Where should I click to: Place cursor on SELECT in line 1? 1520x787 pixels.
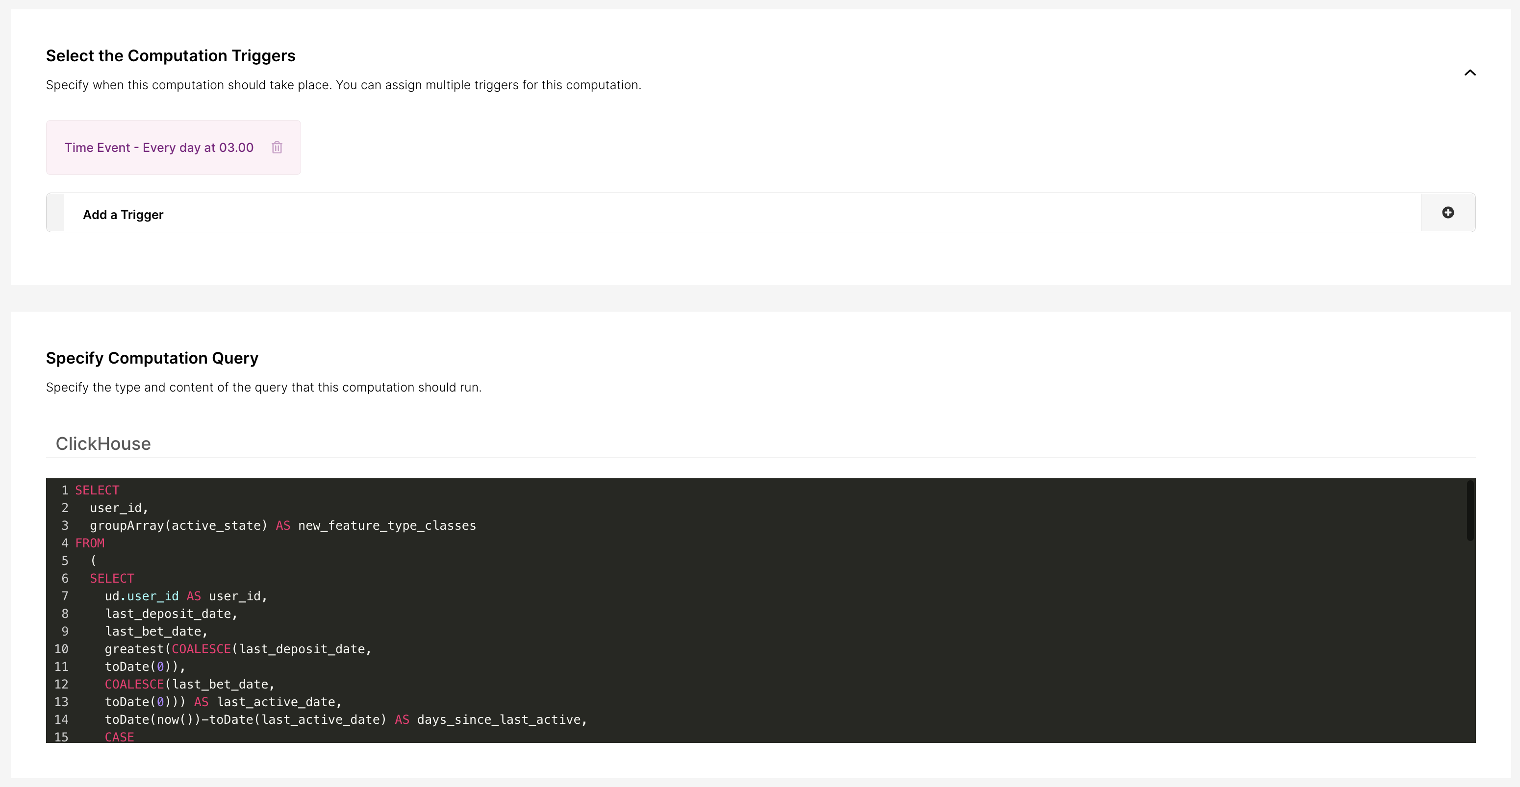pos(98,491)
